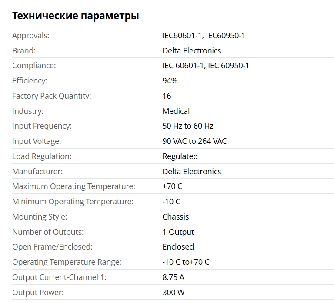The height and width of the screenshot is (303, 334).
Task: Click the Factory Pack Quantity label
Action: point(51,96)
